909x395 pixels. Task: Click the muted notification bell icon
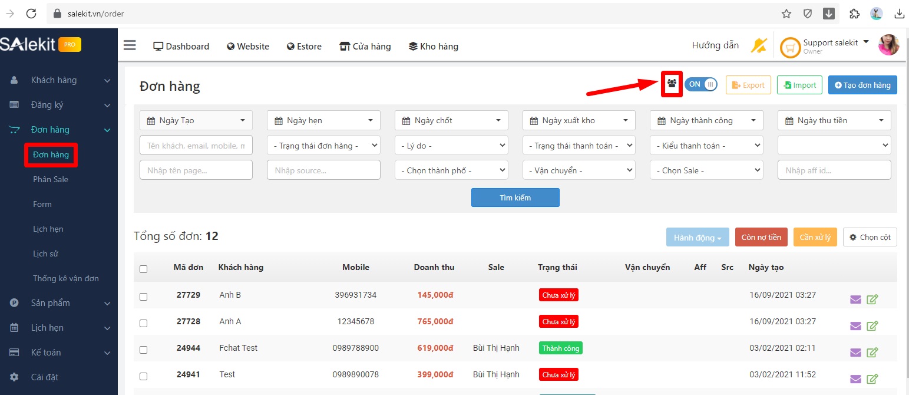point(758,45)
